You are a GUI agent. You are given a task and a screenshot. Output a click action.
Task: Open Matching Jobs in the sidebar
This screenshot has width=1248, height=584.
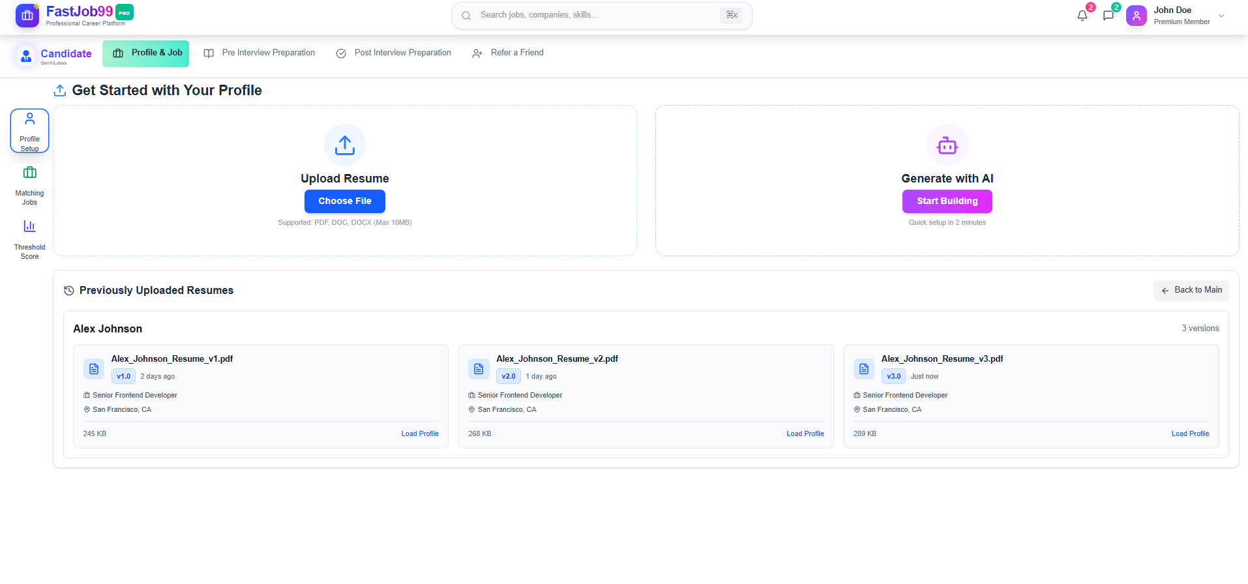[30, 185]
